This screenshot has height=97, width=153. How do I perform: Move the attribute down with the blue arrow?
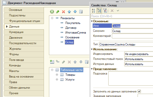pos(75,12)
